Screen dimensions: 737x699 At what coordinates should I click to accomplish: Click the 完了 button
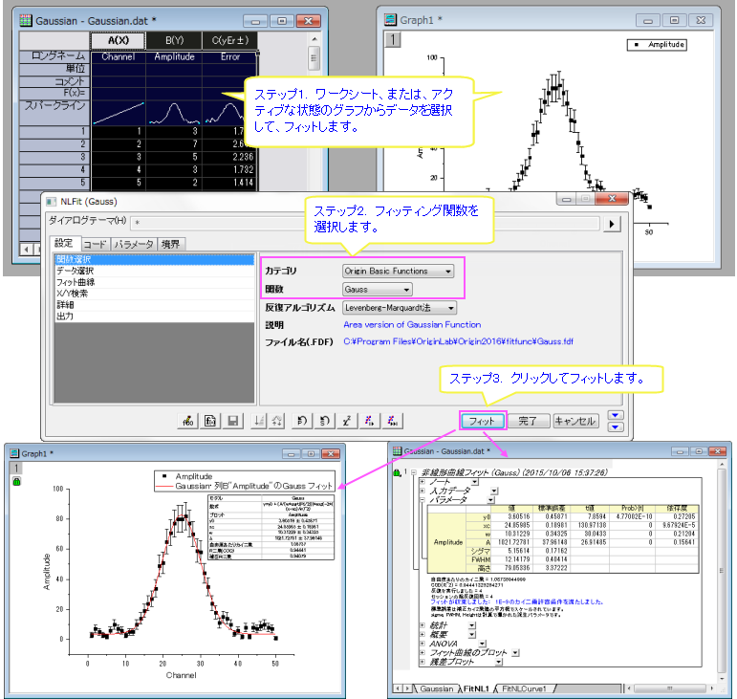tap(528, 421)
